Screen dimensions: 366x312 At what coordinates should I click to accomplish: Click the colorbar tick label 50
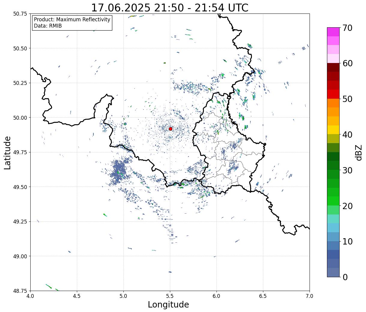pos(348,99)
